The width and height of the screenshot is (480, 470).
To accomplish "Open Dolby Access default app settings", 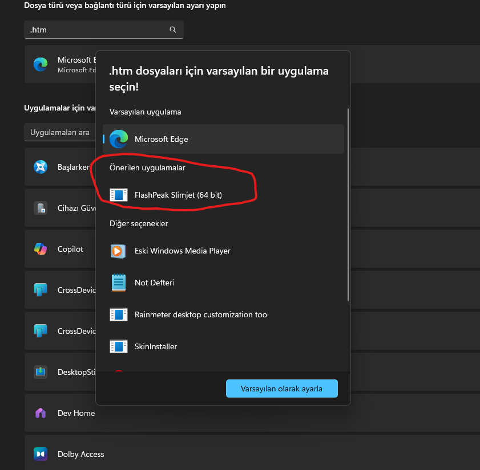I will pyautogui.click(x=252, y=452).
